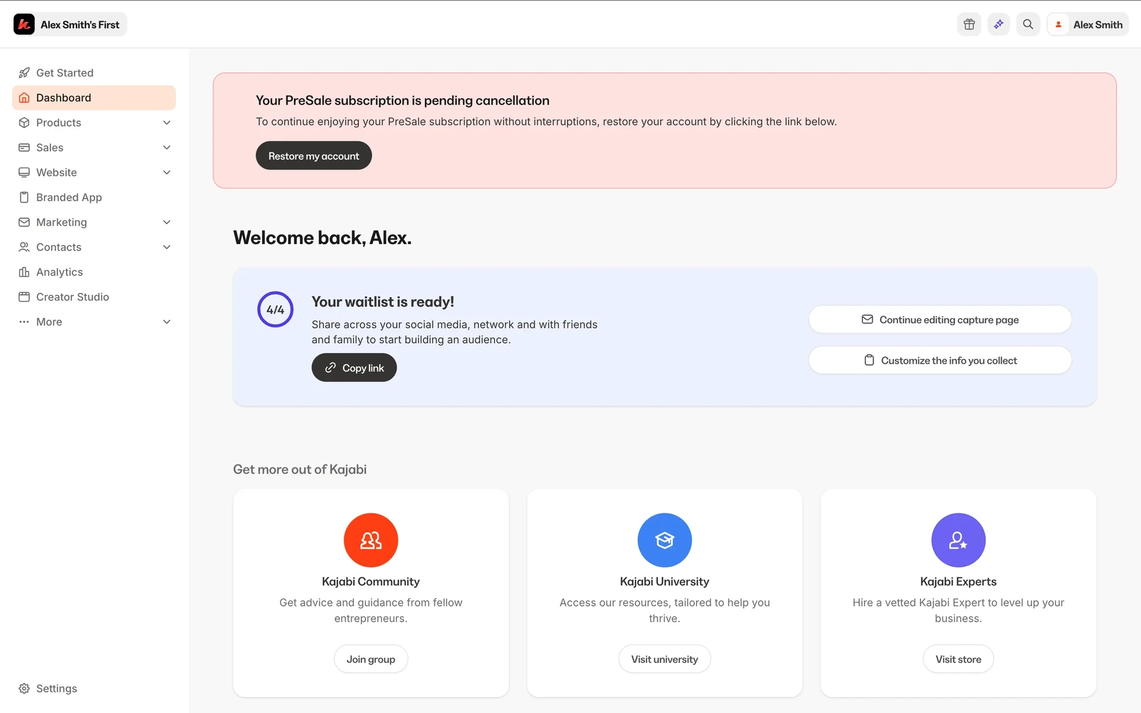The image size is (1141, 713).
Task: Select Branded App in sidebar
Action: pyautogui.click(x=94, y=197)
